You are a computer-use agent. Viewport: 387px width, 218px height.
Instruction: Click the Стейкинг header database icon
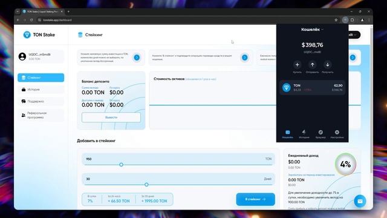tap(80, 35)
